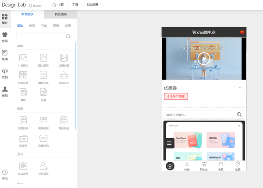
Task: Click the magnifier icon in module search box
Action: point(68,36)
